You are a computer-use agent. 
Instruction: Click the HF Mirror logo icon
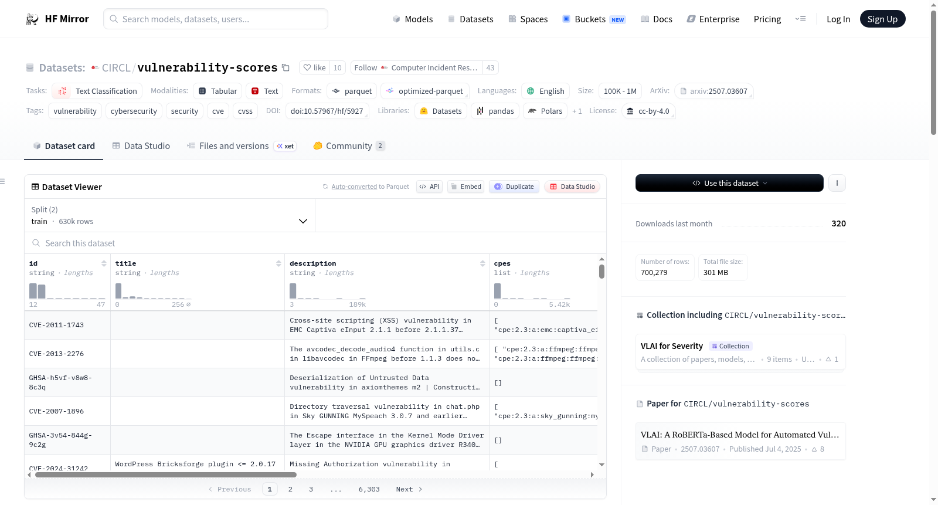coord(32,19)
